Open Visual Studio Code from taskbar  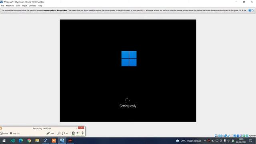(x=12, y=140)
